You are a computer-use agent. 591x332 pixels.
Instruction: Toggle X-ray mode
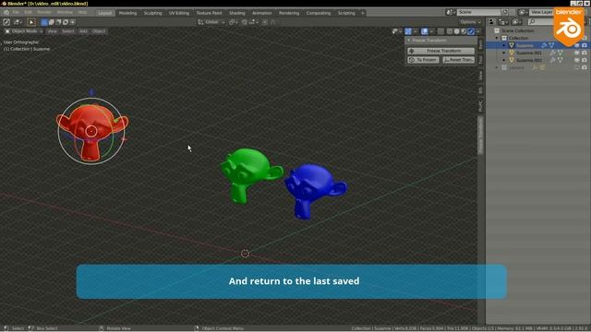tap(440, 31)
